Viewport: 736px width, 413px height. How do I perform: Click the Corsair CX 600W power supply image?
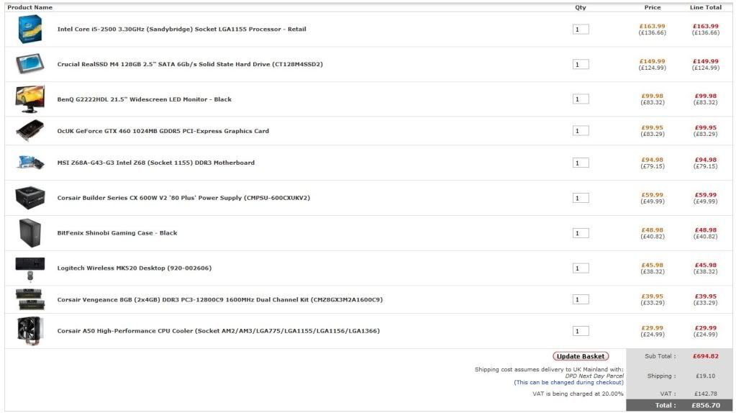pos(30,197)
